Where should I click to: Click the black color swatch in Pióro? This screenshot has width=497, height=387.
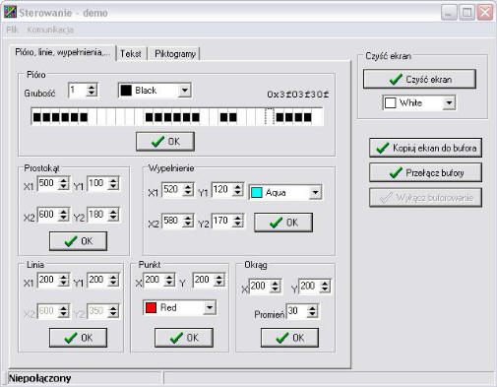(x=126, y=91)
